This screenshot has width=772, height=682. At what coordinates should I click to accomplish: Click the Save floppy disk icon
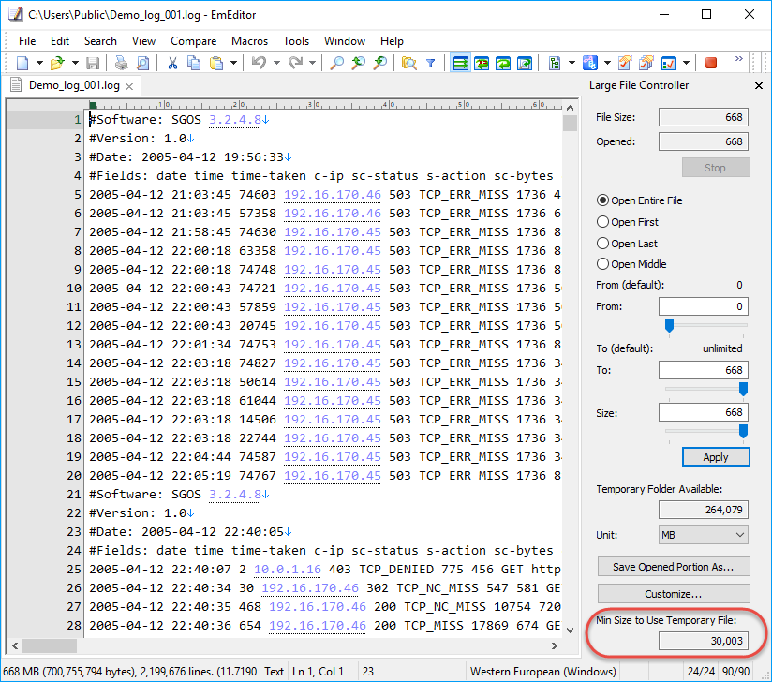(93, 63)
